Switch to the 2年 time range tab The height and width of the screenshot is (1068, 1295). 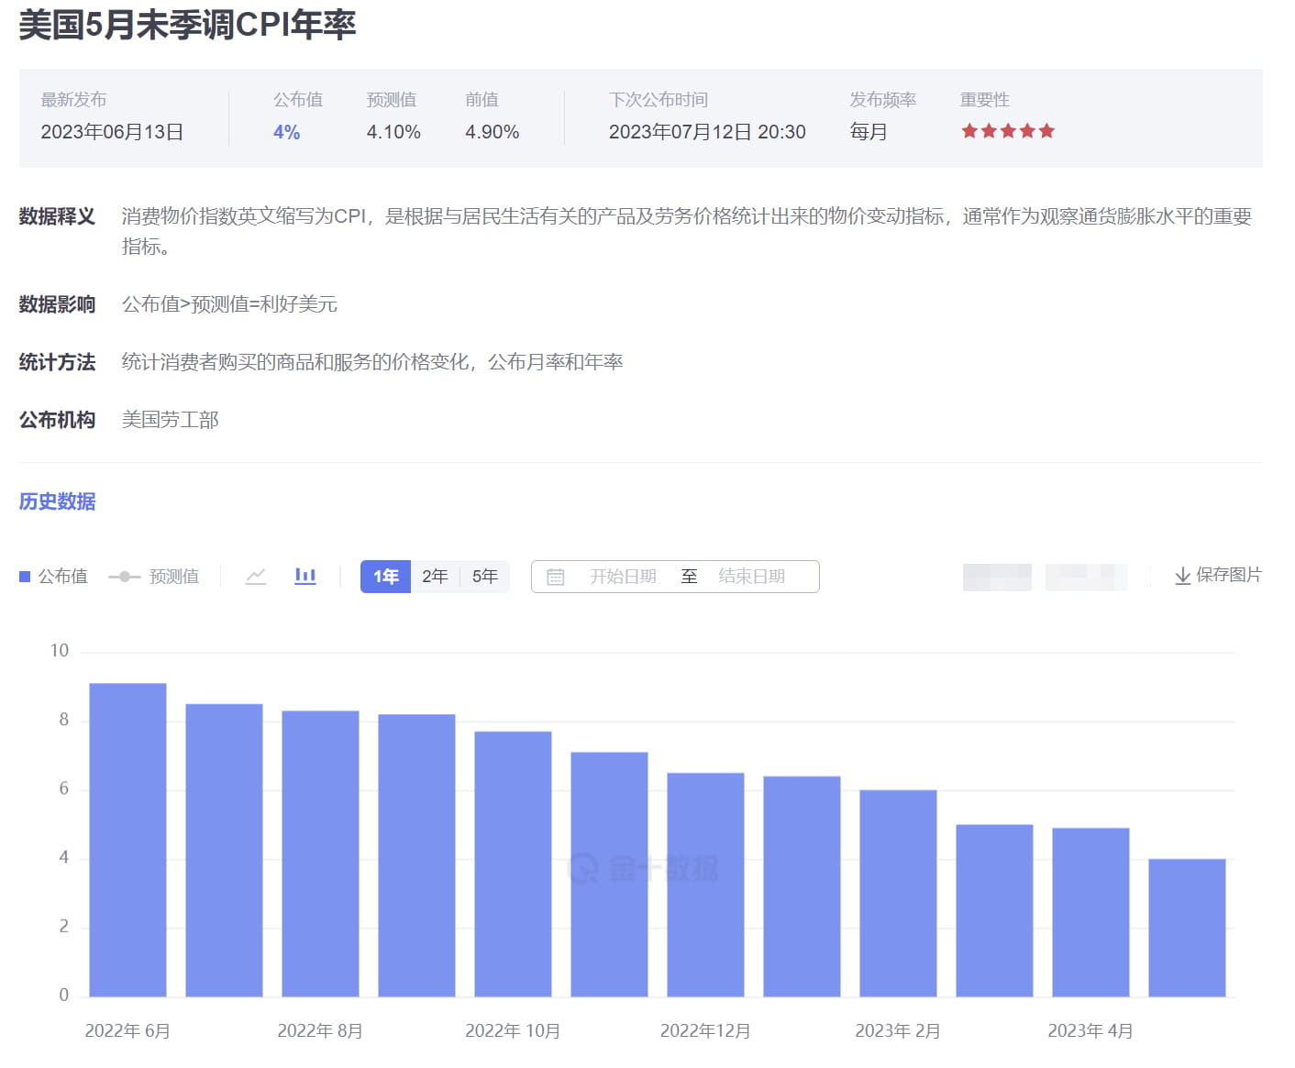(435, 576)
